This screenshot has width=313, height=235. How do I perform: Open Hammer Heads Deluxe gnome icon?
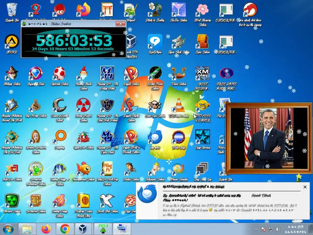pyautogui.click(x=83, y=73)
